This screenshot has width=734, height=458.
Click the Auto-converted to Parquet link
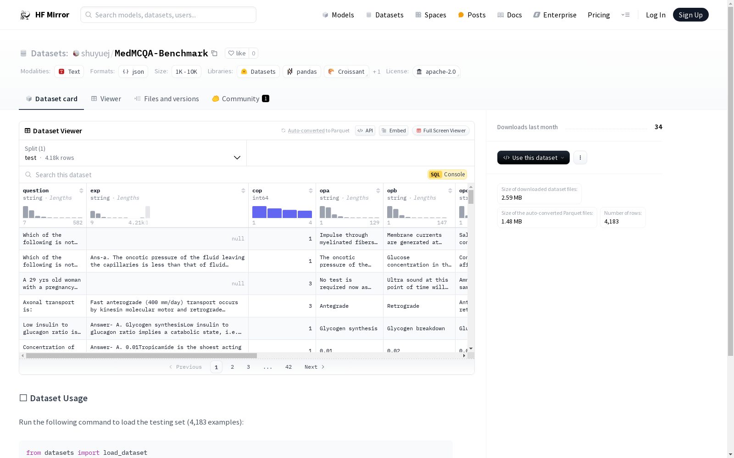pos(306,131)
